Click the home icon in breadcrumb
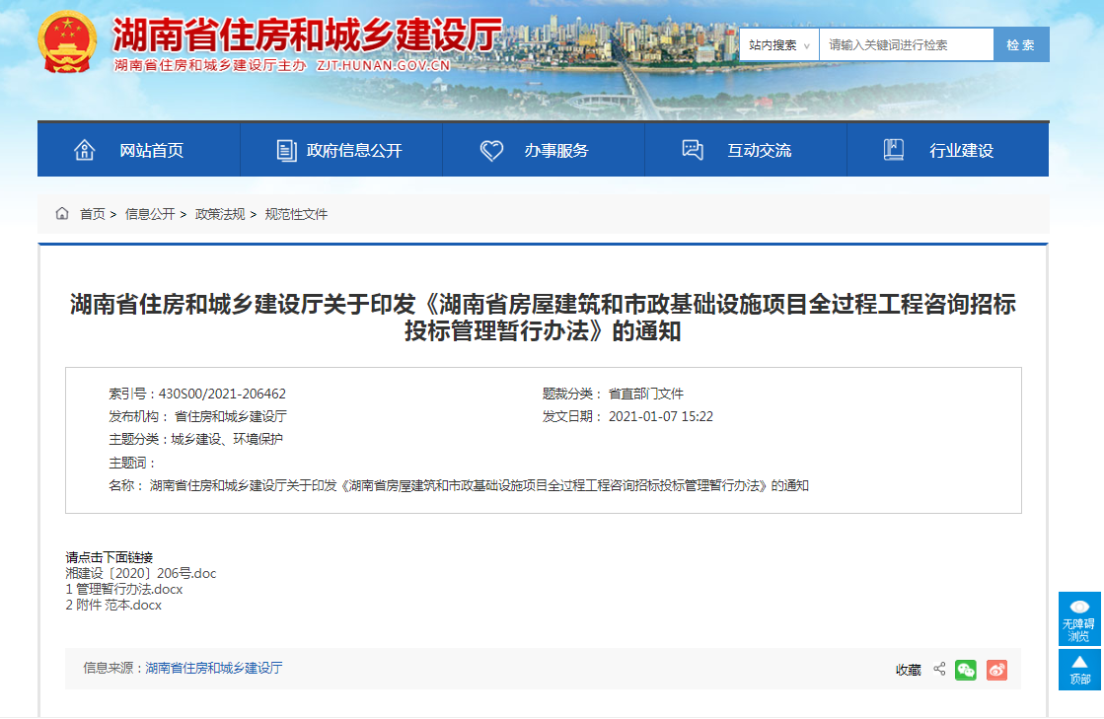 (62, 214)
